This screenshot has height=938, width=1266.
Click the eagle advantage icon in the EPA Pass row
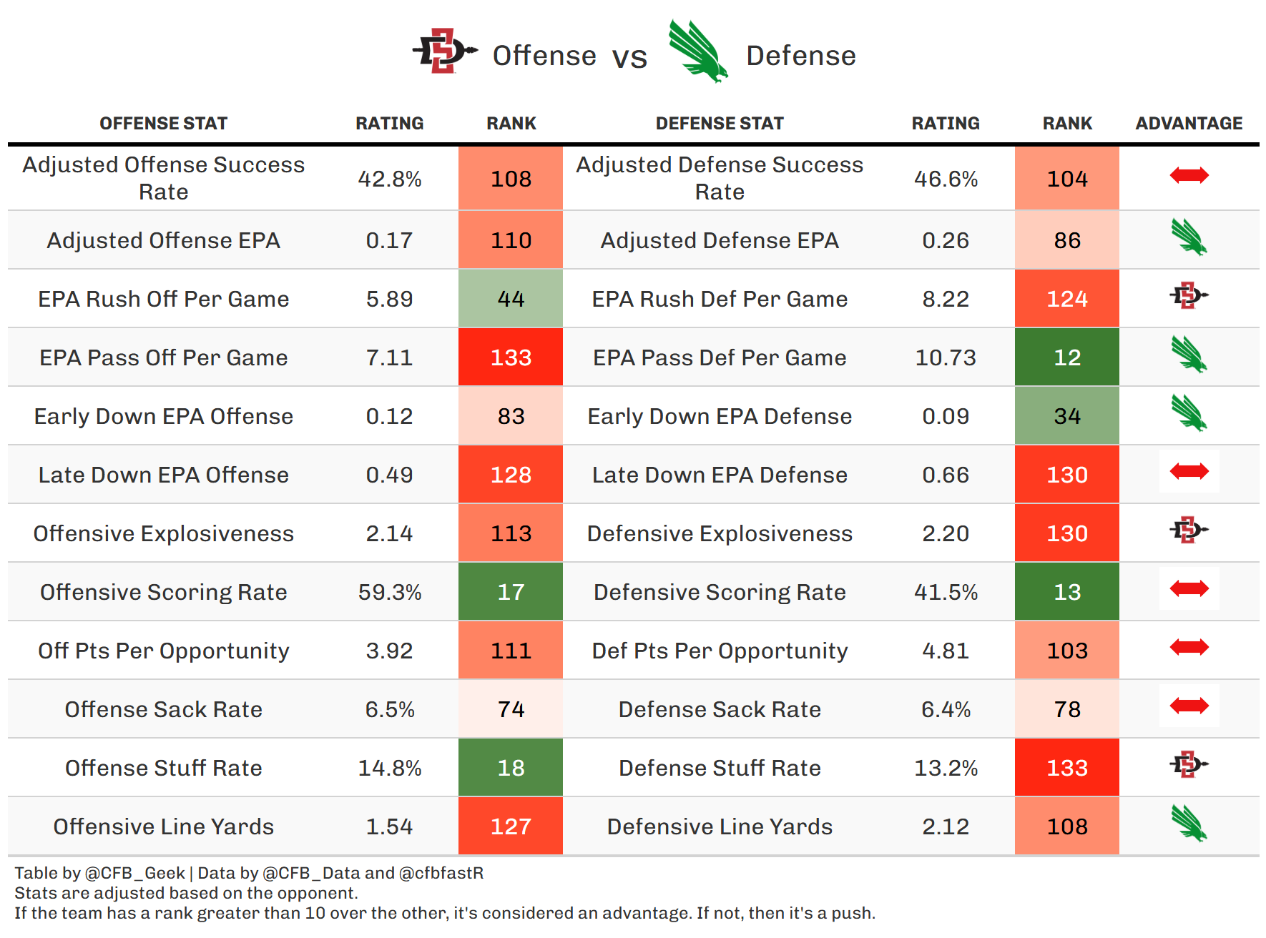(x=1189, y=355)
